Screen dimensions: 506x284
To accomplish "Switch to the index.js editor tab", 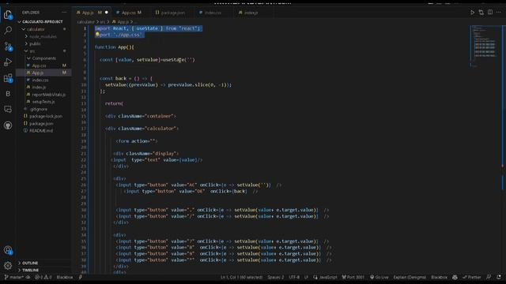I will point(251,13).
